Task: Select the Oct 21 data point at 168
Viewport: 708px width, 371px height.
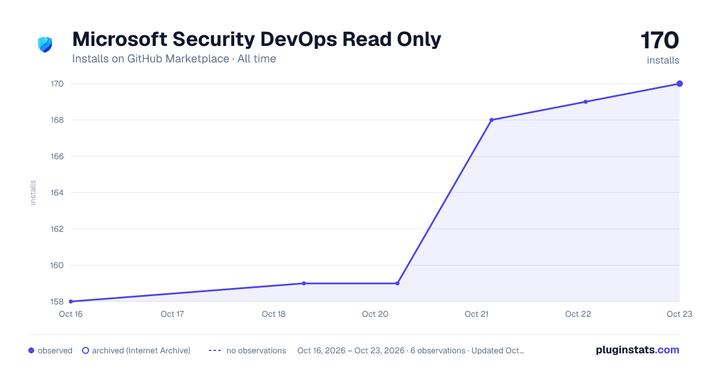Action: click(491, 120)
